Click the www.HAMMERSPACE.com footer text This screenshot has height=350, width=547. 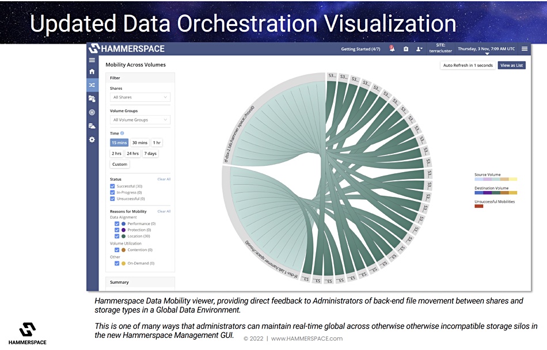coord(307,338)
